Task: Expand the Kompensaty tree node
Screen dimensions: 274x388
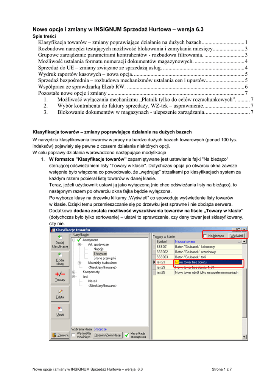Action: tap(73, 272)
